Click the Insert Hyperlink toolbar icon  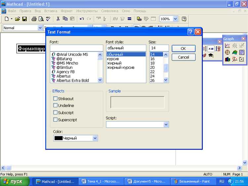pyautogui.click(x=139, y=19)
